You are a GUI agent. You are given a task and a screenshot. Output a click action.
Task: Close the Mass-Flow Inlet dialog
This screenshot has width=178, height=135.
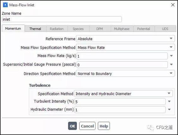pos(173,5)
